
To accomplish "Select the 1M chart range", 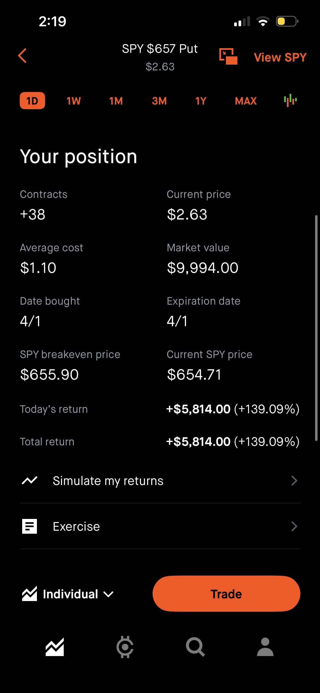I will coord(116,101).
